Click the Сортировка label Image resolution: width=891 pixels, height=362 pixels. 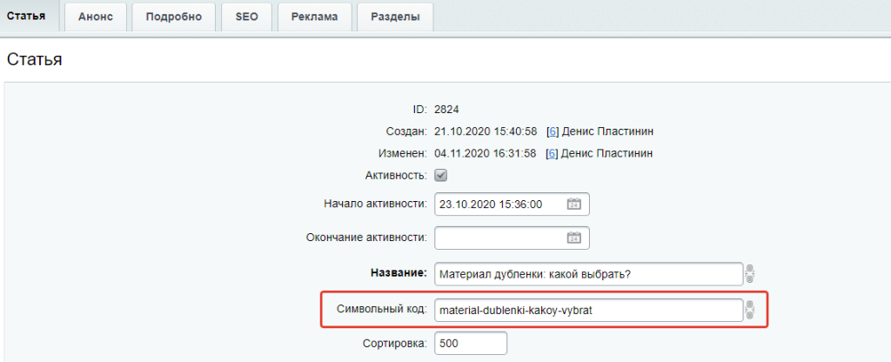tap(395, 343)
